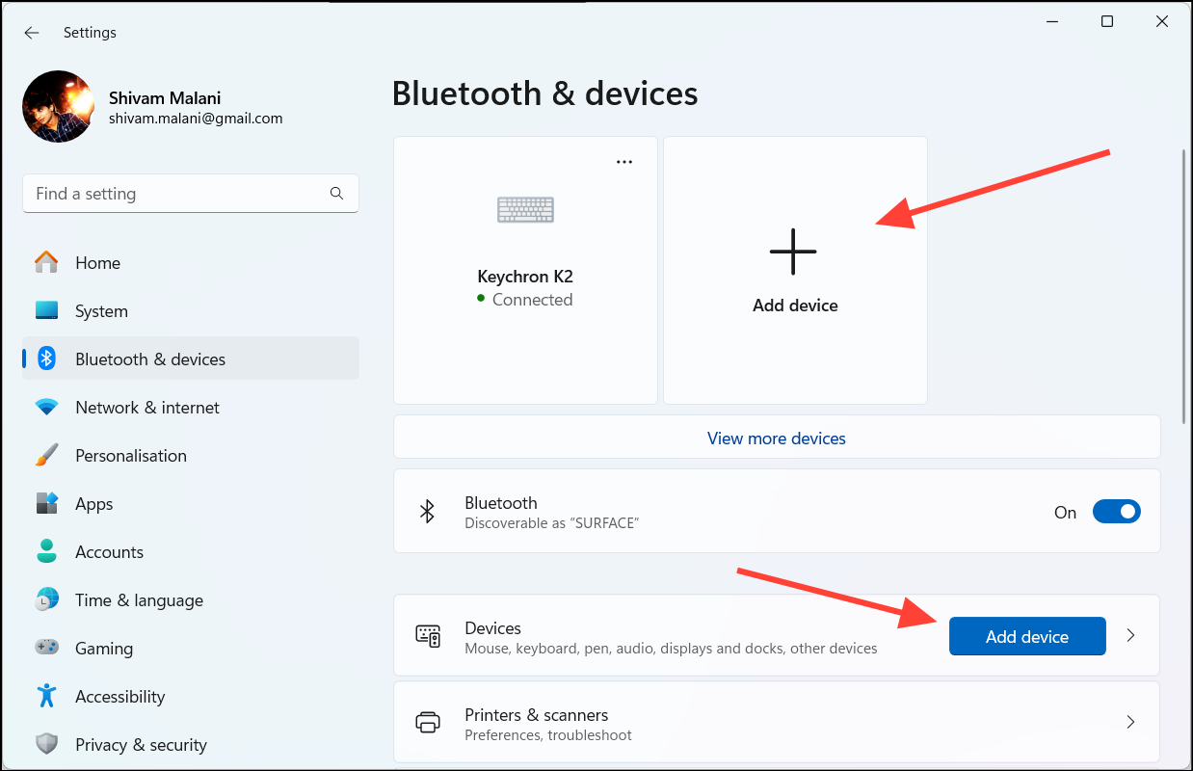
Task: Open Apps settings section
Action: 191,503
